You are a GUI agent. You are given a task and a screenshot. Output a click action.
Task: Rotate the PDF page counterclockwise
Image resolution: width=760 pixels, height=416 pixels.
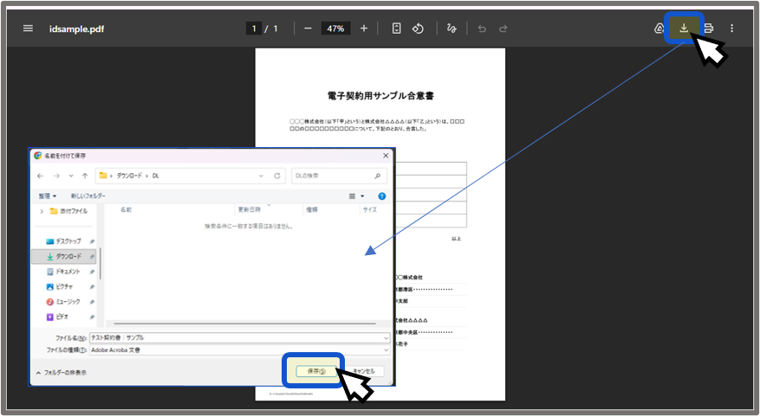point(418,29)
